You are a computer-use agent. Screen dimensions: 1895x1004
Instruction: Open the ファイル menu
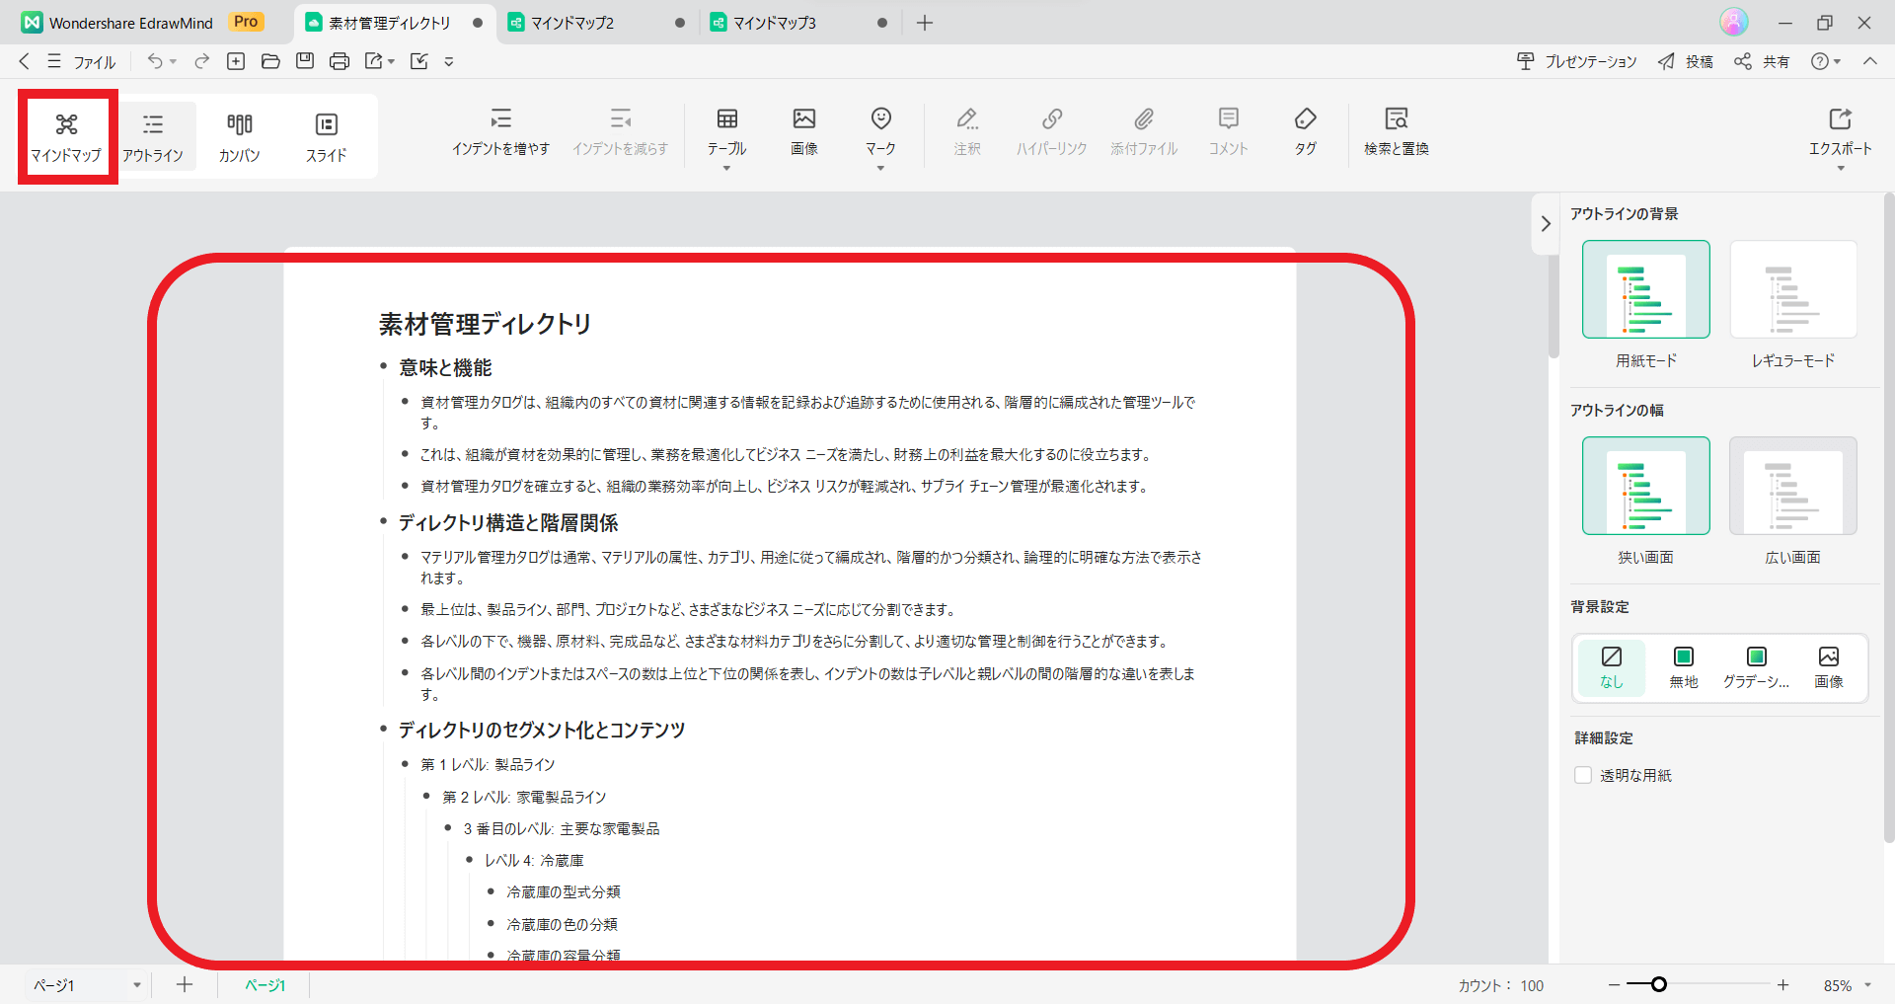pyautogui.click(x=83, y=61)
